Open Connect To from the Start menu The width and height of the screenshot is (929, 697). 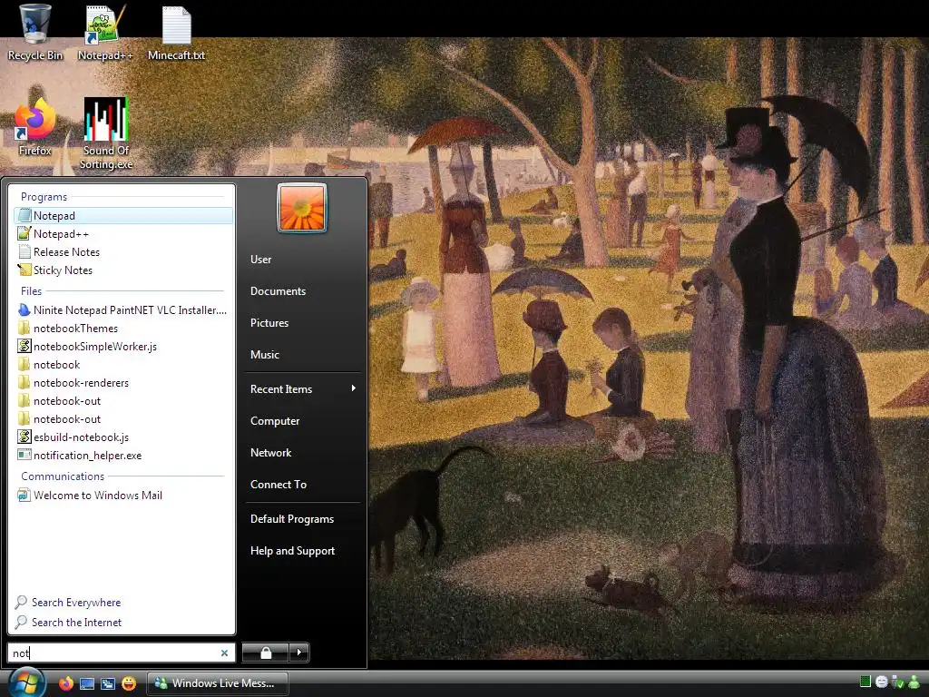(303, 485)
